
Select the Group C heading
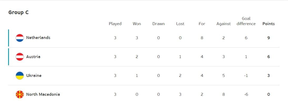tap(18, 12)
